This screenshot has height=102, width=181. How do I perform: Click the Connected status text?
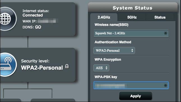point(33,15)
